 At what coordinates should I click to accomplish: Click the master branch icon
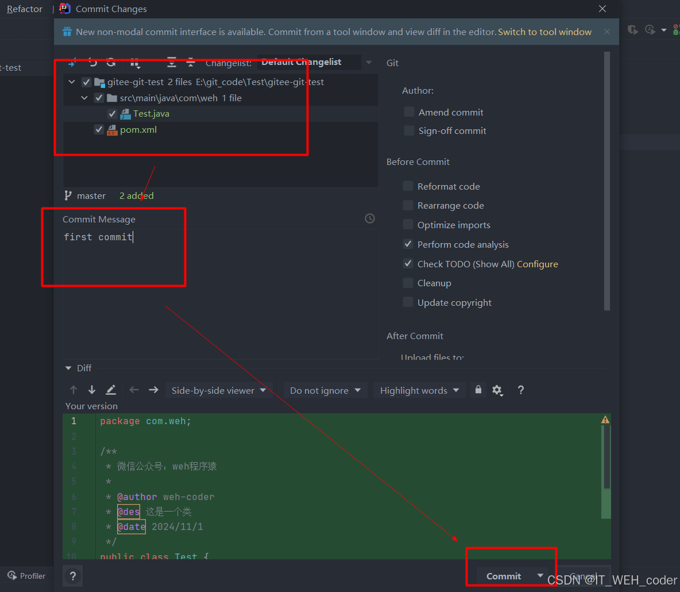(68, 196)
